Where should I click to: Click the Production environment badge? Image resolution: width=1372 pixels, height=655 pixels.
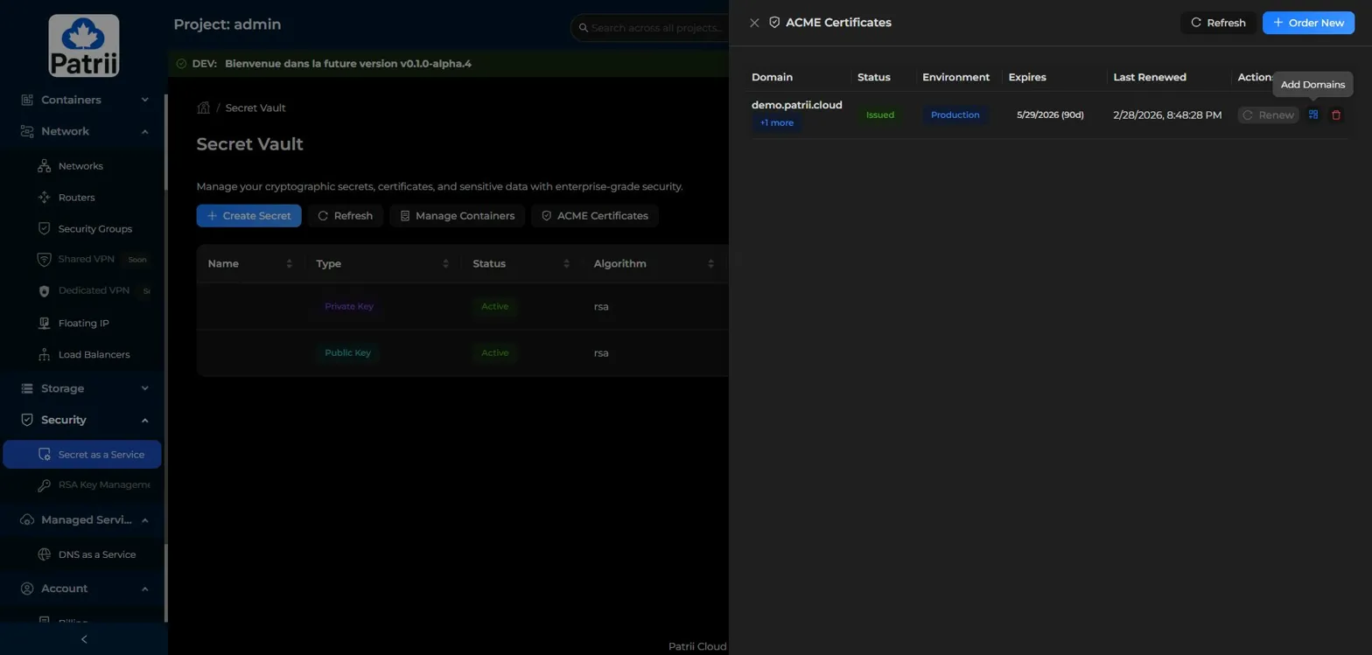[x=955, y=115]
